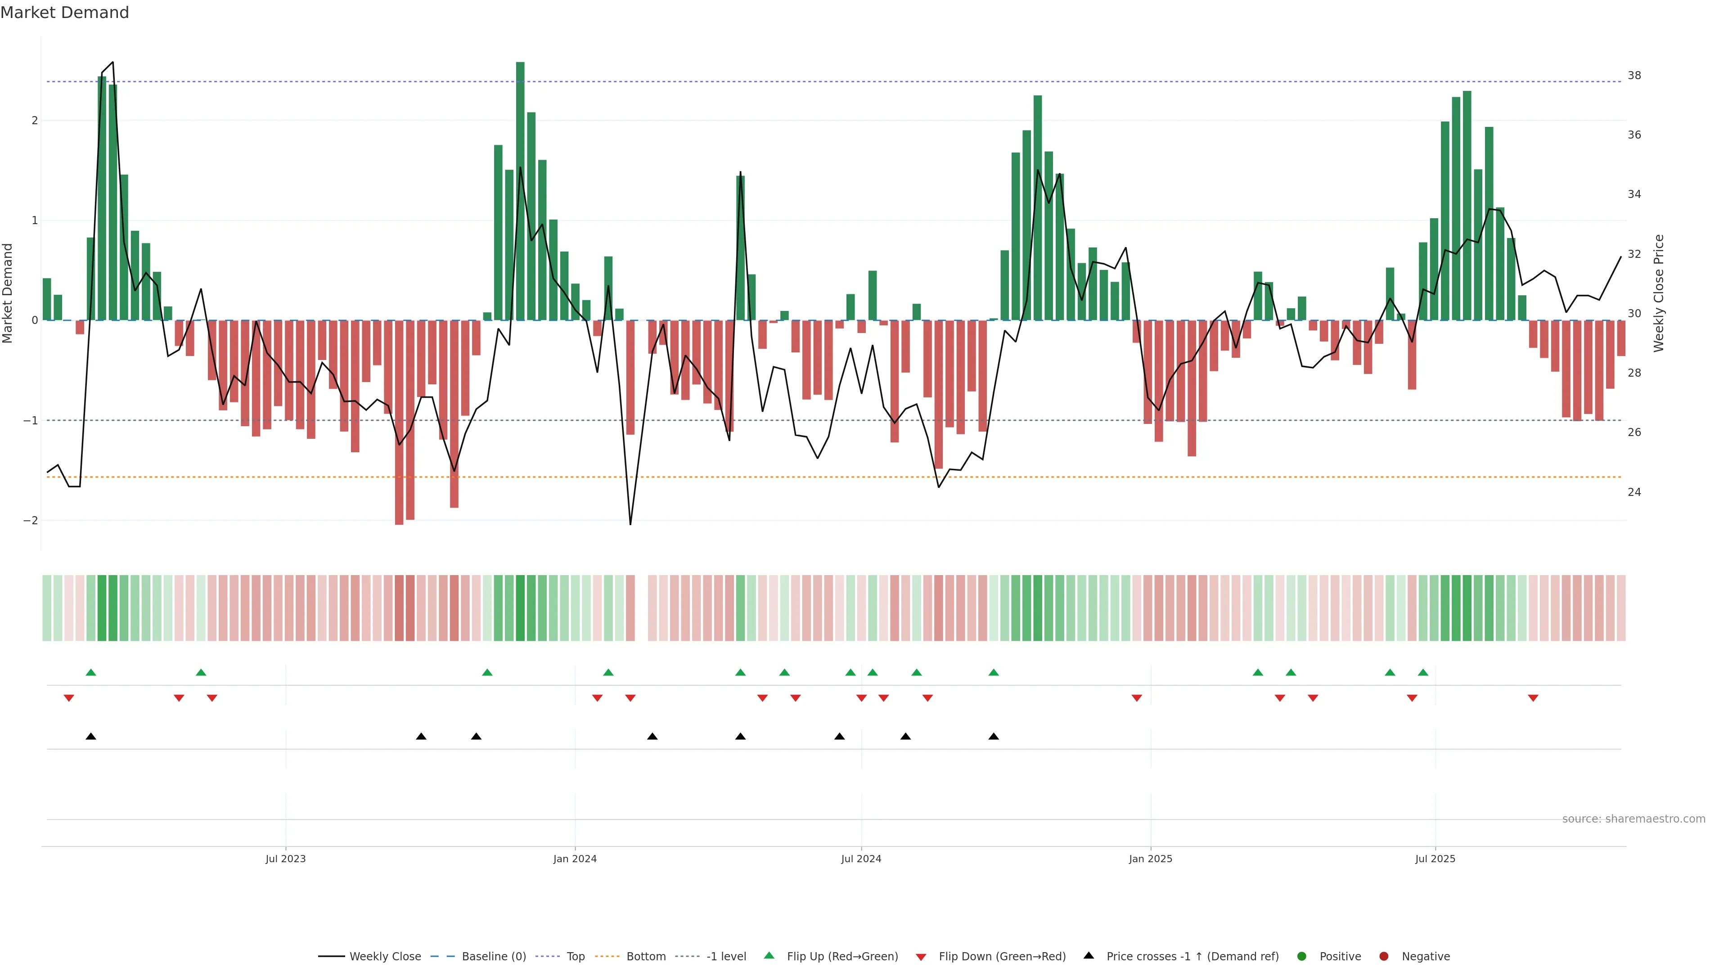Image resolution: width=1728 pixels, height=972 pixels.
Task: Click the Jul 2025 x-axis label
Action: [1435, 859]
